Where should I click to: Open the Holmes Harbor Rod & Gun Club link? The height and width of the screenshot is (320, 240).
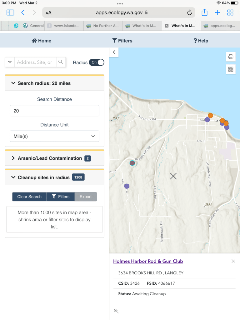pos(148,261)
